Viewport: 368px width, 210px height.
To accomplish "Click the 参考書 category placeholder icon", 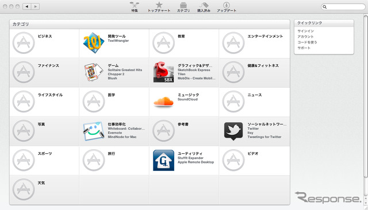I will [163, 131].
